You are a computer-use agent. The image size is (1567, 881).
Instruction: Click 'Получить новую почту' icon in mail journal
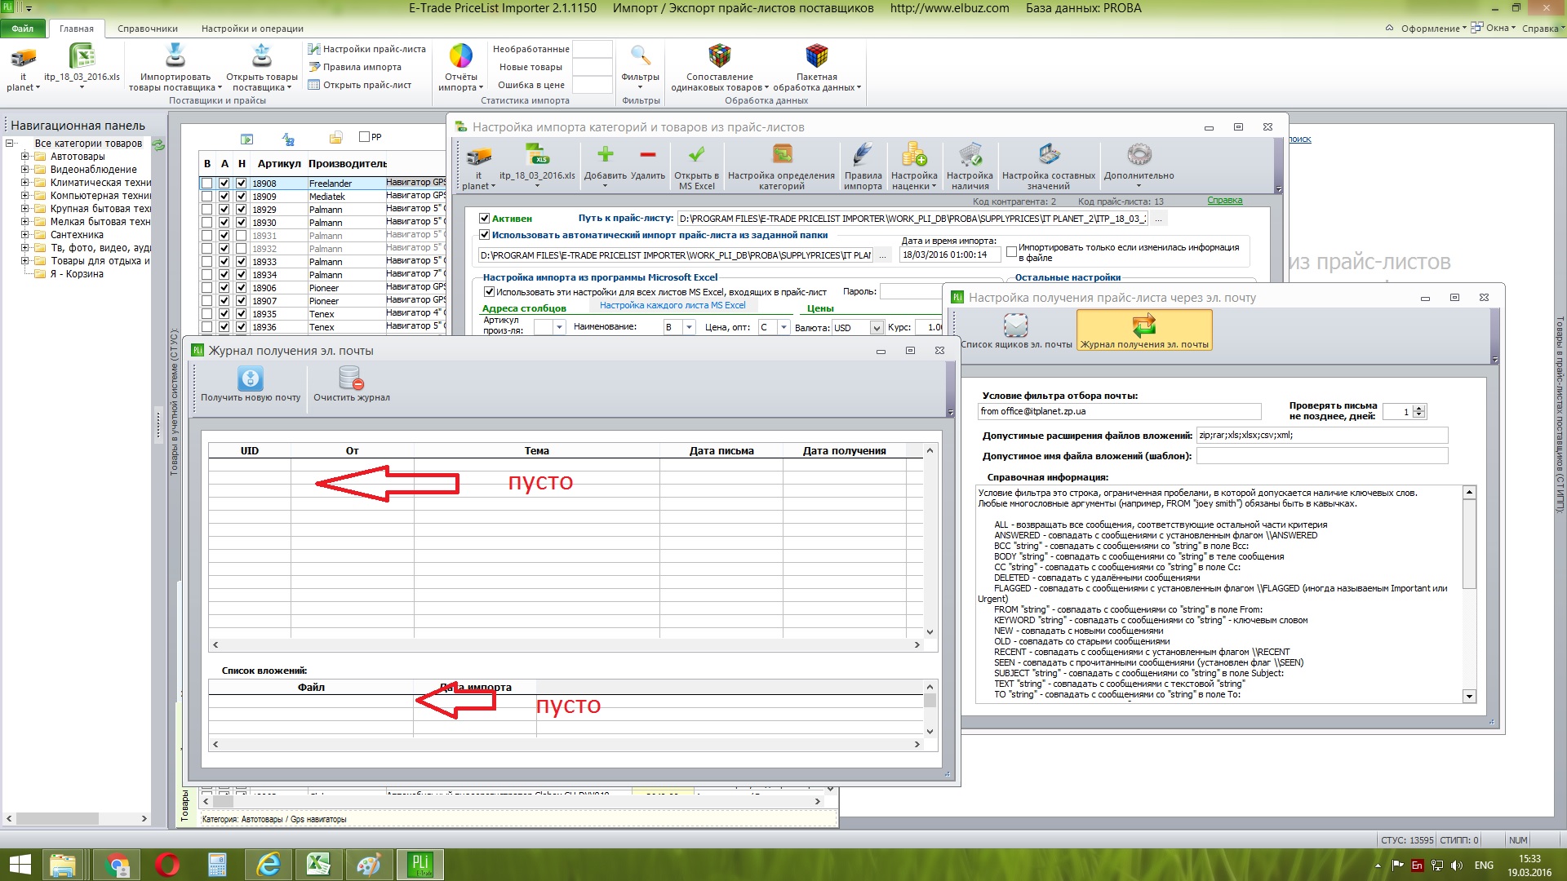point(251,379)
